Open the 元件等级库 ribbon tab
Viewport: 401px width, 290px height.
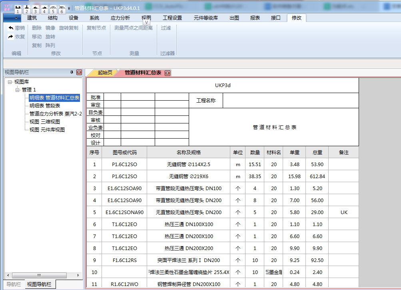click(x=205, y=18)
